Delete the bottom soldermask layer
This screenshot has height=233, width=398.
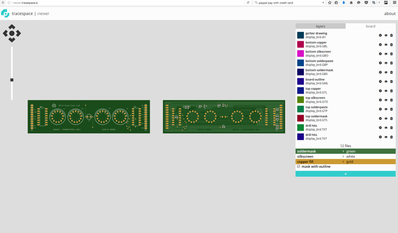(391, 72)
